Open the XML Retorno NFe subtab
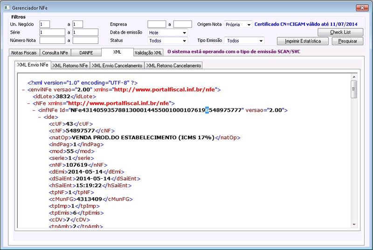 pyautogui.click(x=70, y=66)
